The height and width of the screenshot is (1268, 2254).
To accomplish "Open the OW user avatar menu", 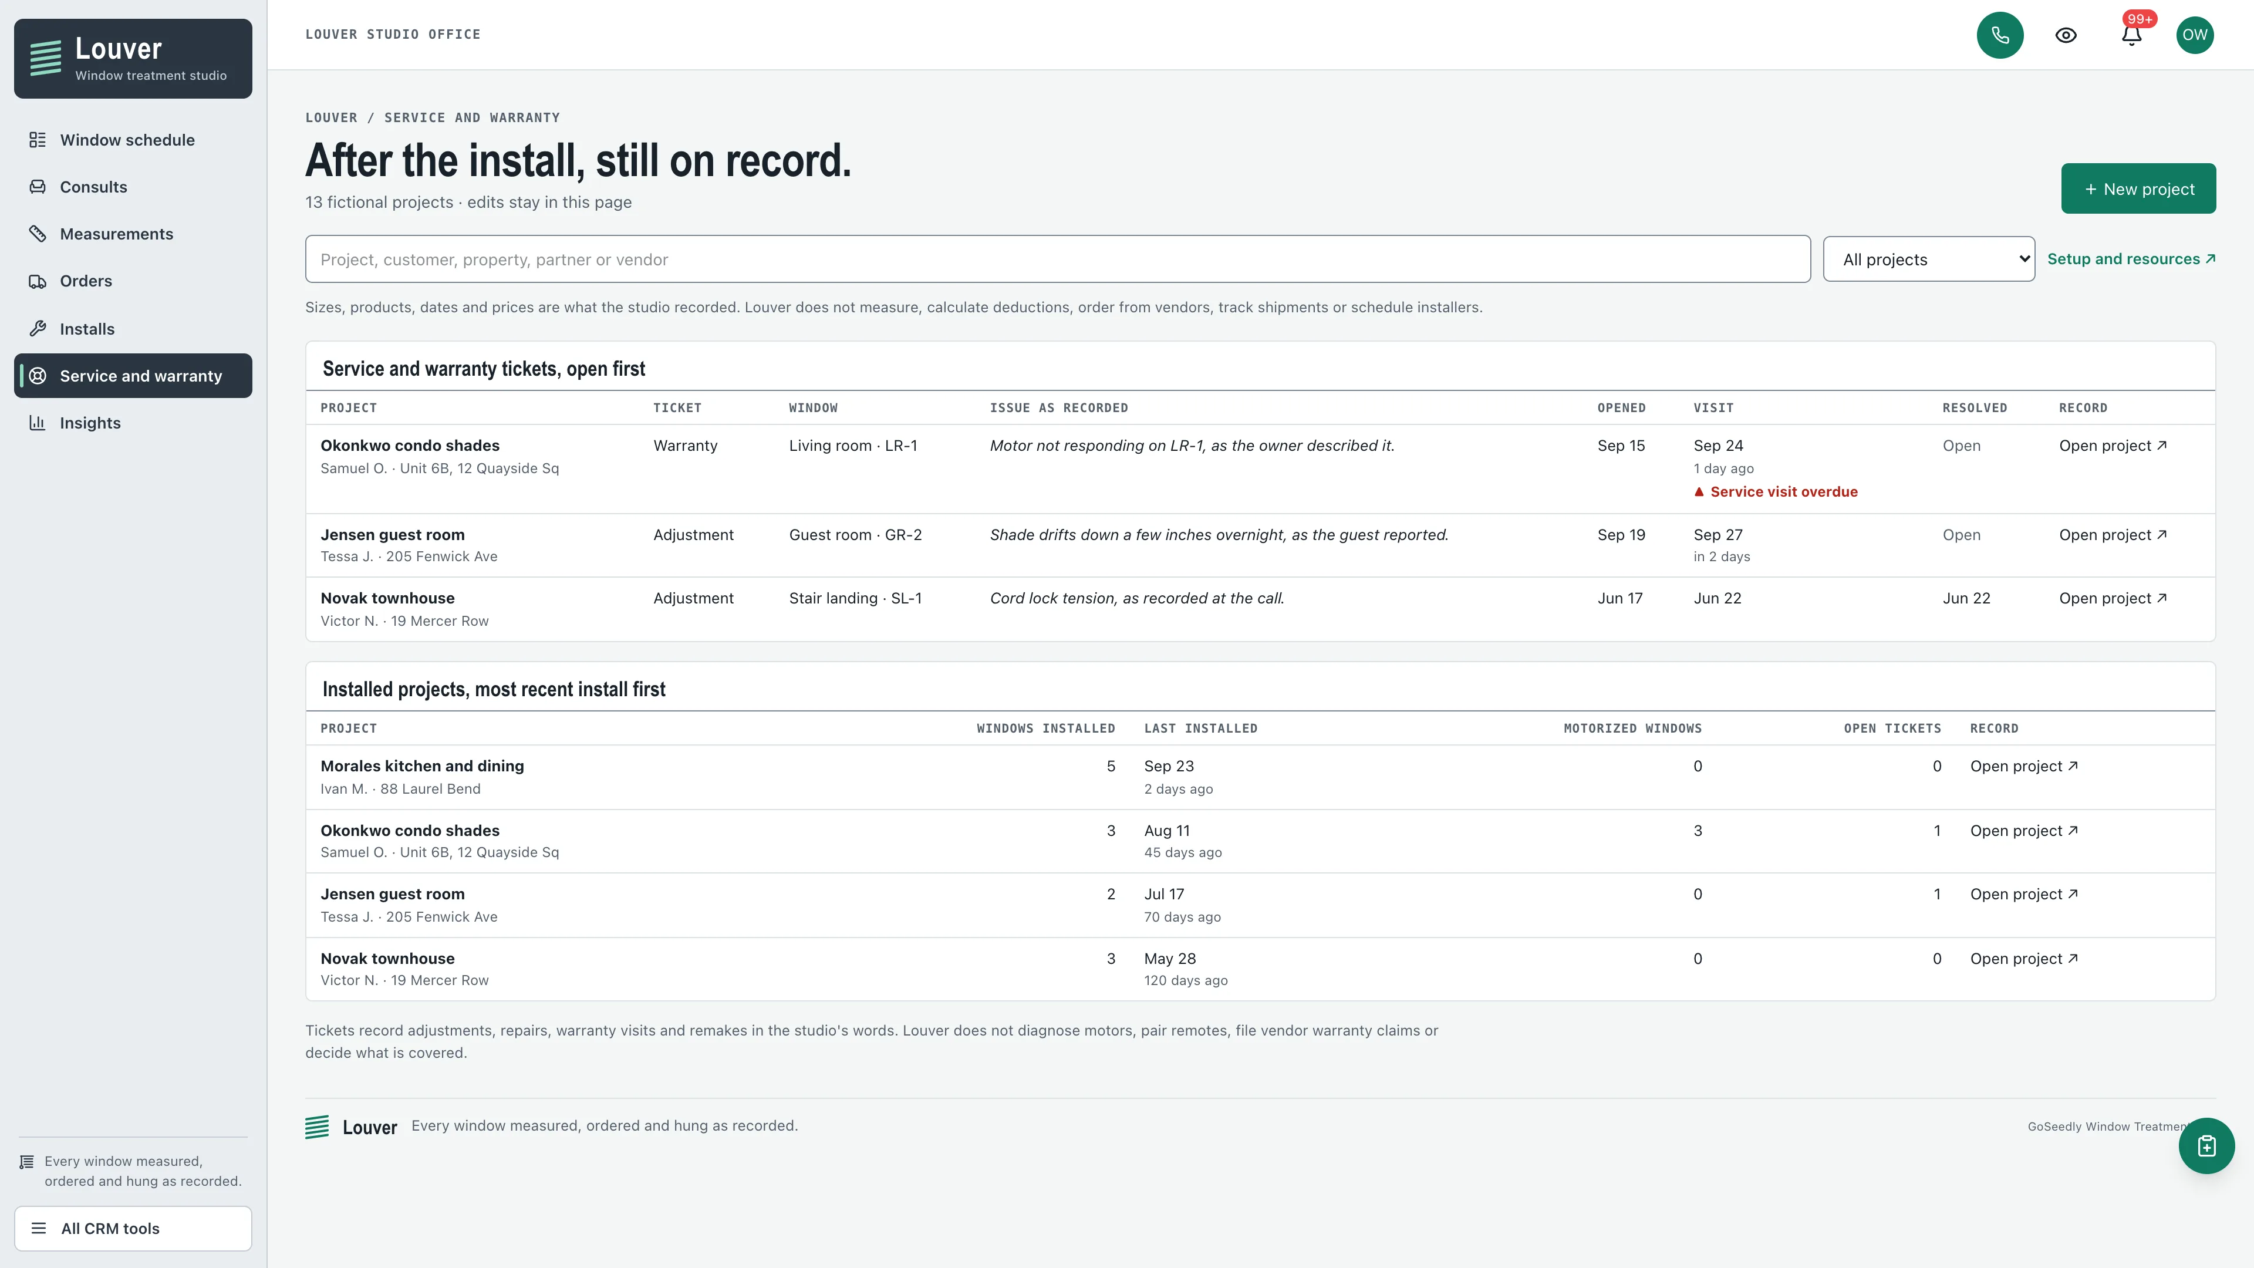I will pyautogui.click(x=2195, y=35).
